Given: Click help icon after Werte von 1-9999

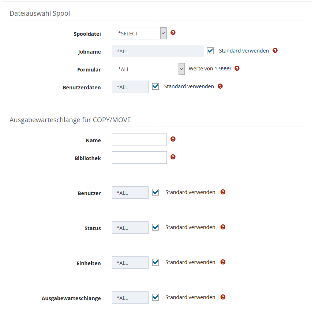Looking at the screenshot, I should 237,68.
